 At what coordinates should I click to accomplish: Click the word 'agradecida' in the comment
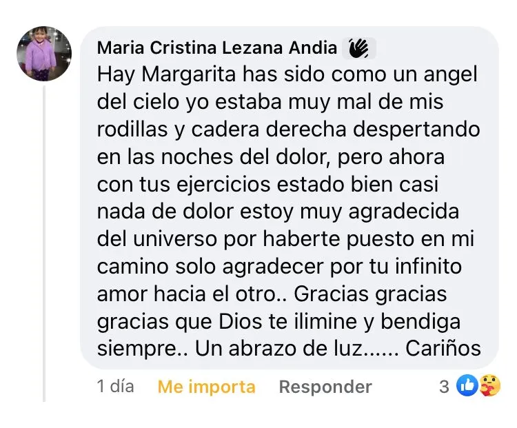[x=404, y=212]
